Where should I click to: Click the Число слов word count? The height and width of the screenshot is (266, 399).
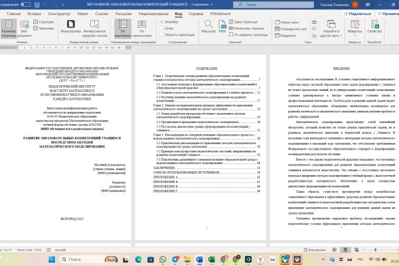click(x=29, y=250)
